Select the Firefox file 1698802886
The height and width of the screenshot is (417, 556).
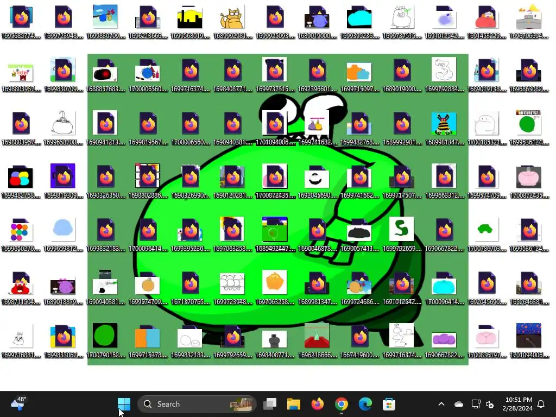pyautogui.click(x=148, y=181)
